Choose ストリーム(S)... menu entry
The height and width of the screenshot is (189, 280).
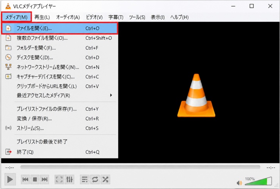click(60, 128)
